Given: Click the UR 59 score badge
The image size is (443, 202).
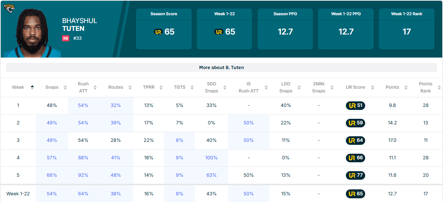Looking at the screenshot, I should (356, 123).
